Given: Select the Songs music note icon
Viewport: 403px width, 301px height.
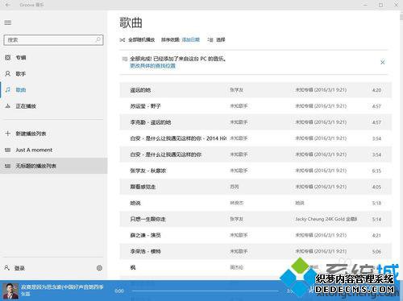Looking at the screenshot, I should point(8,89).
